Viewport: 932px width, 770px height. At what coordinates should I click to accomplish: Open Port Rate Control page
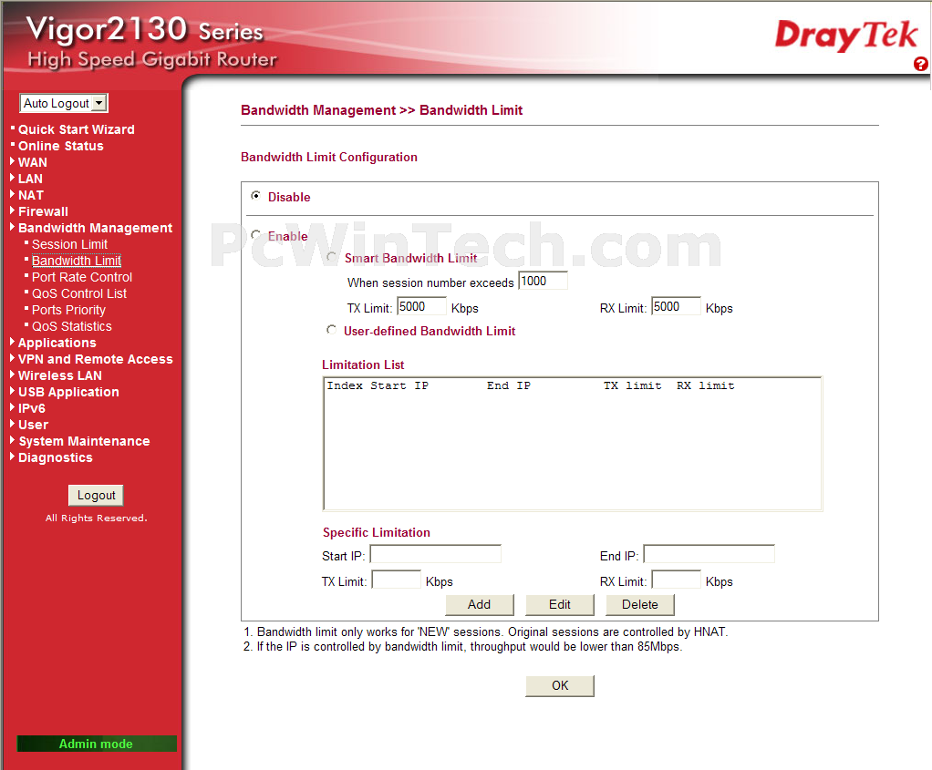pyautogui.click(x=82, y=277)
